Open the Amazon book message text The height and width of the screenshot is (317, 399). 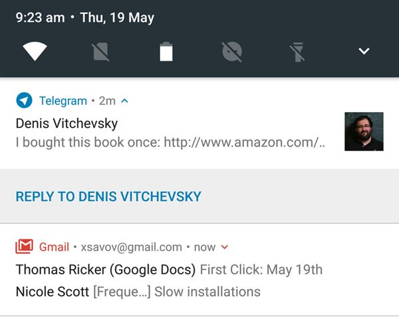[x=170, y=143]
